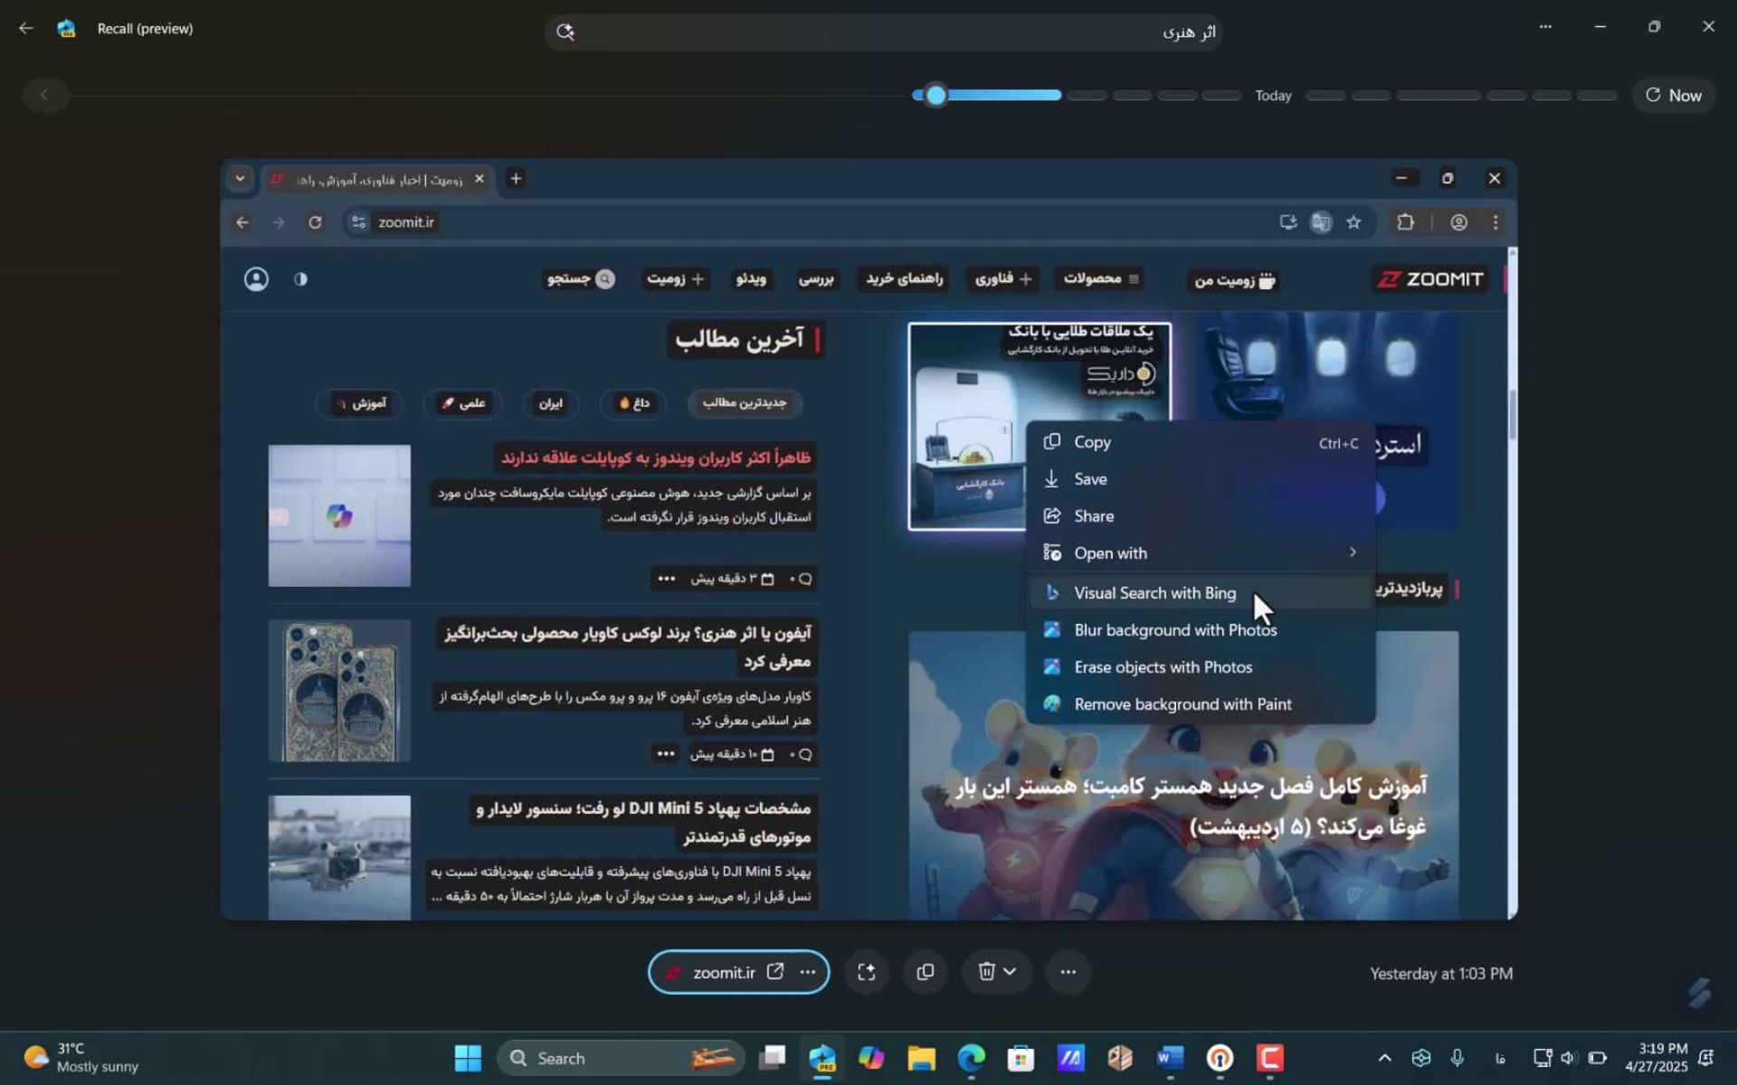The image size is (1737, 1085).
Task: Toggle Zoomit dark/light theme icon
Action: pyautogui.click(x=300, y=279)
